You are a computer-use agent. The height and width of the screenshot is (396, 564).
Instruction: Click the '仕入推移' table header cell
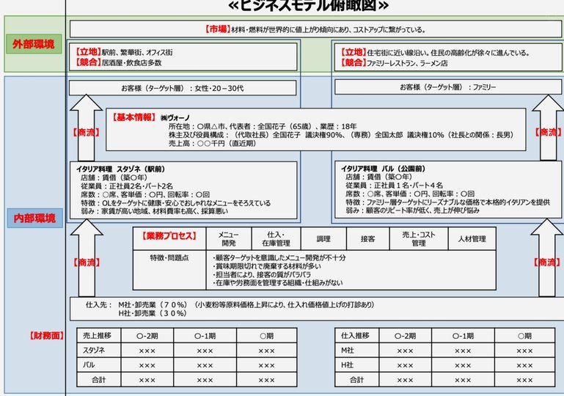[357, 335]
